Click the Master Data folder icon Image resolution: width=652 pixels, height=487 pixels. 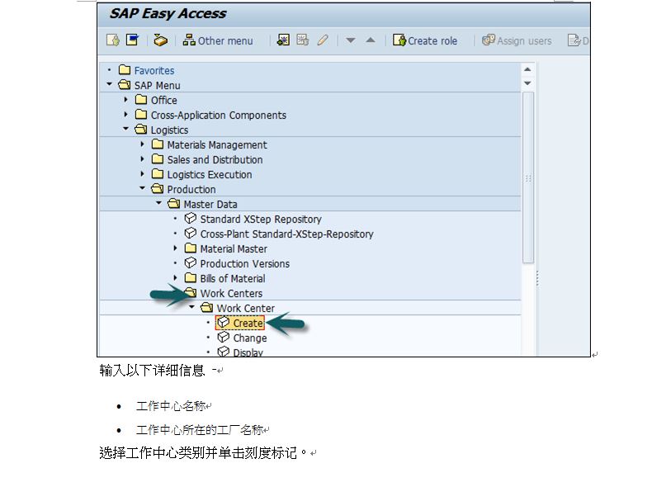pyautogui.click(x=174, y=203)
